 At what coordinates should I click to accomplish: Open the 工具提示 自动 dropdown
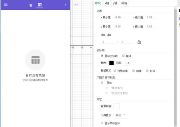pyautogui.click(x=120, y=115)
